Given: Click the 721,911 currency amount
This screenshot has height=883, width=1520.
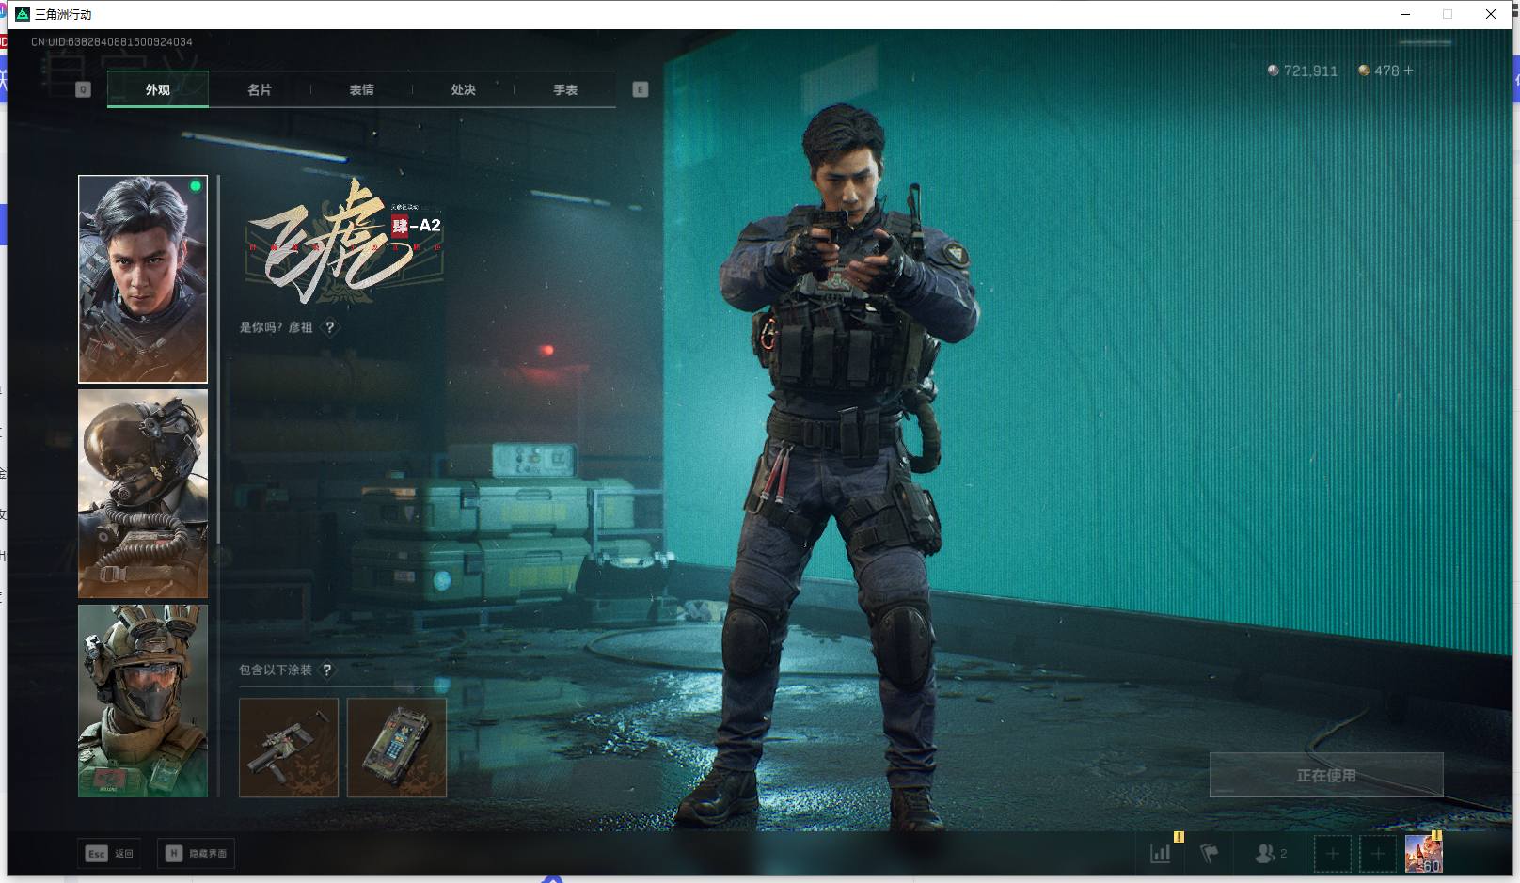Looking at the screenshot, I should click(1310, 71).
